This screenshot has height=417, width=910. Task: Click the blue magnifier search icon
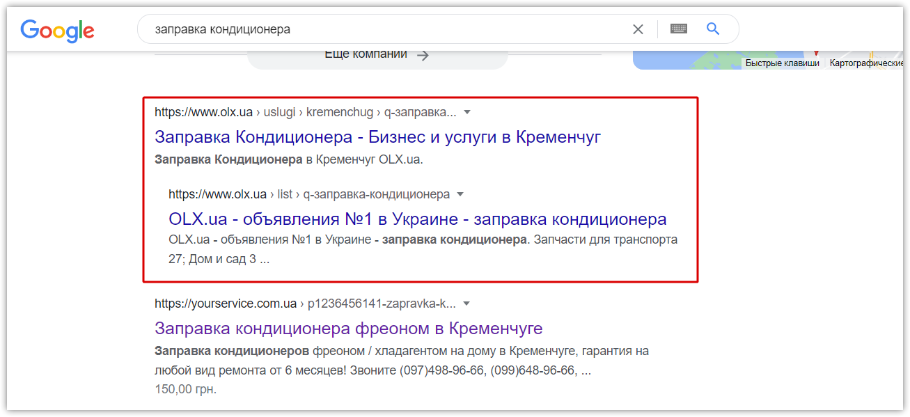pyautogui.click(x=712, y=29)
